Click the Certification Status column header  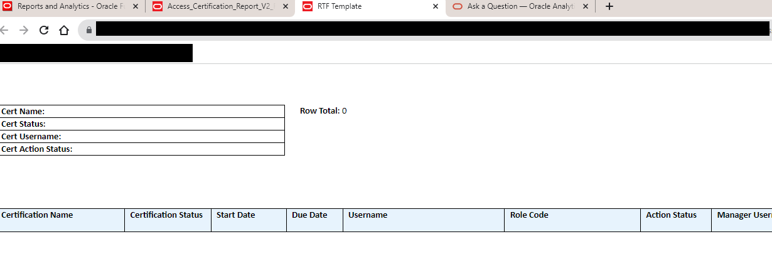[x=168, y=220]
